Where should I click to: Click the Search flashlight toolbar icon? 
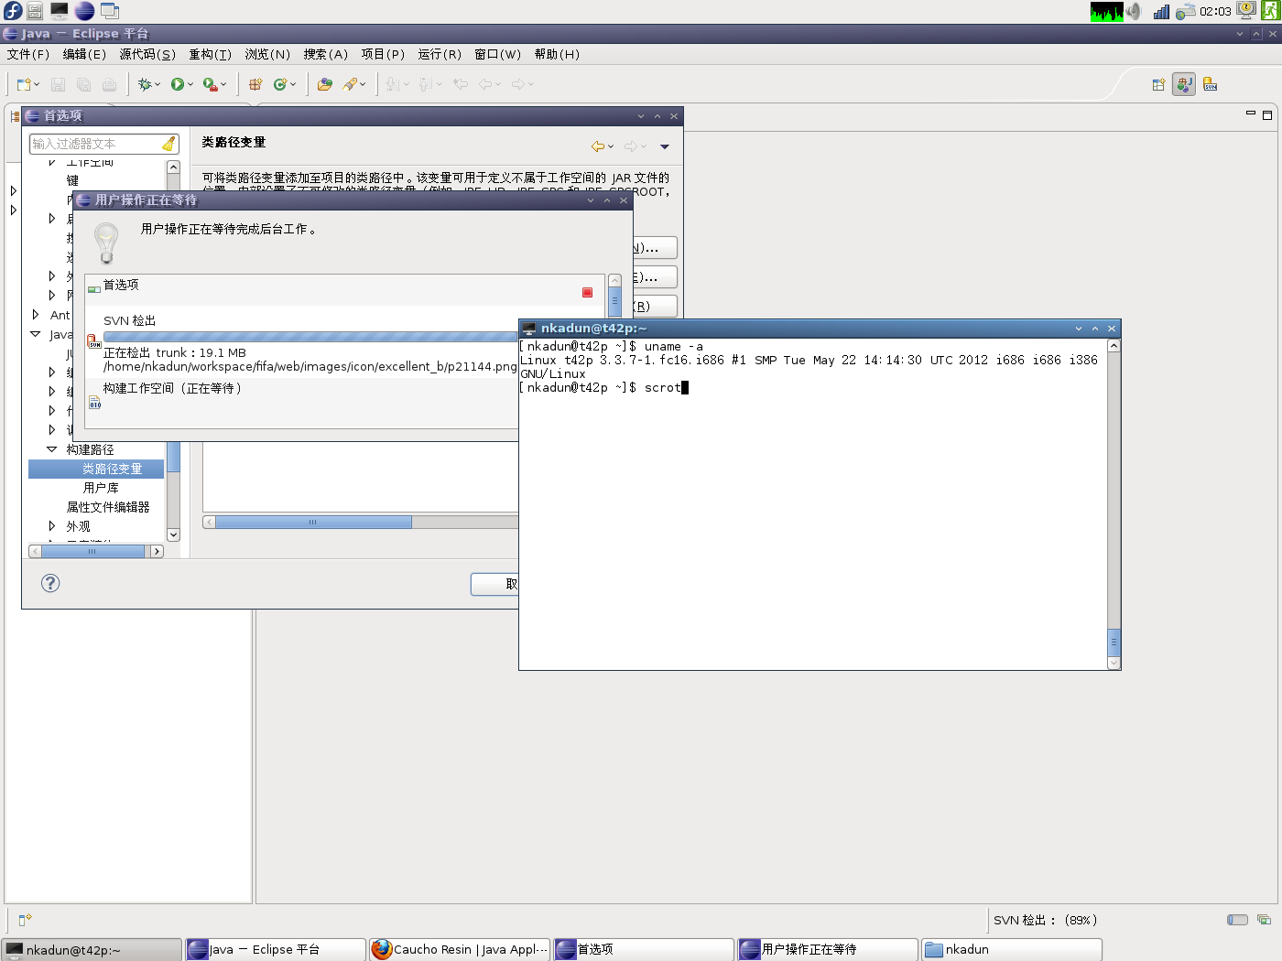click(350, 84)
